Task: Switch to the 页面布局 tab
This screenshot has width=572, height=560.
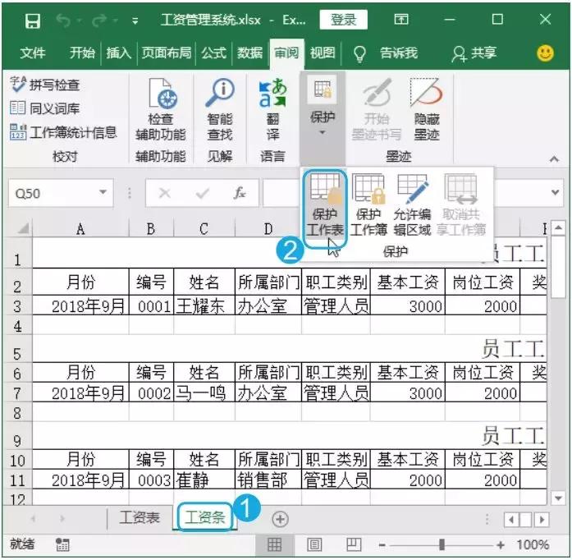Action: (x=167, y=53)
